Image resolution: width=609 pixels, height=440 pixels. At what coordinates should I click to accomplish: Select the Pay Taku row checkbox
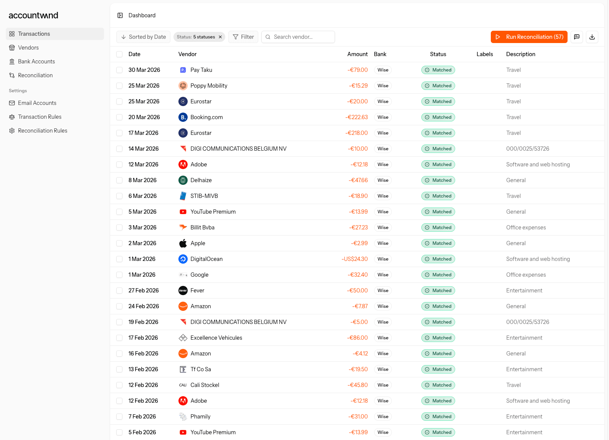119,70
